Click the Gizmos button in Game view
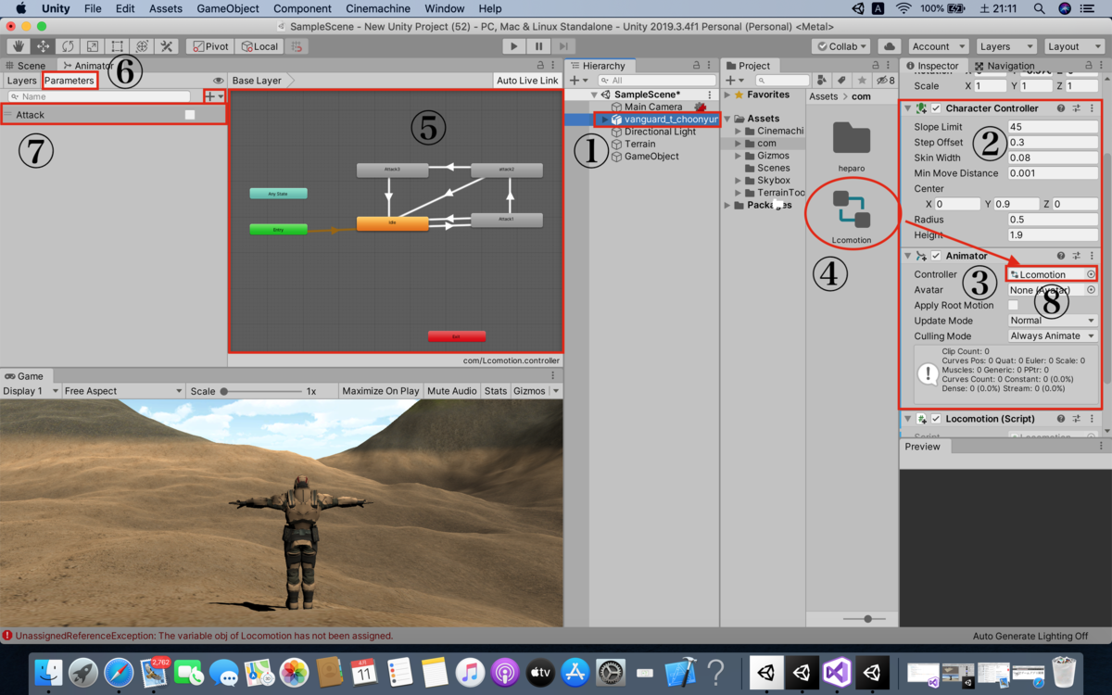The image size is (1112, 695). click(x=529, y=391)
